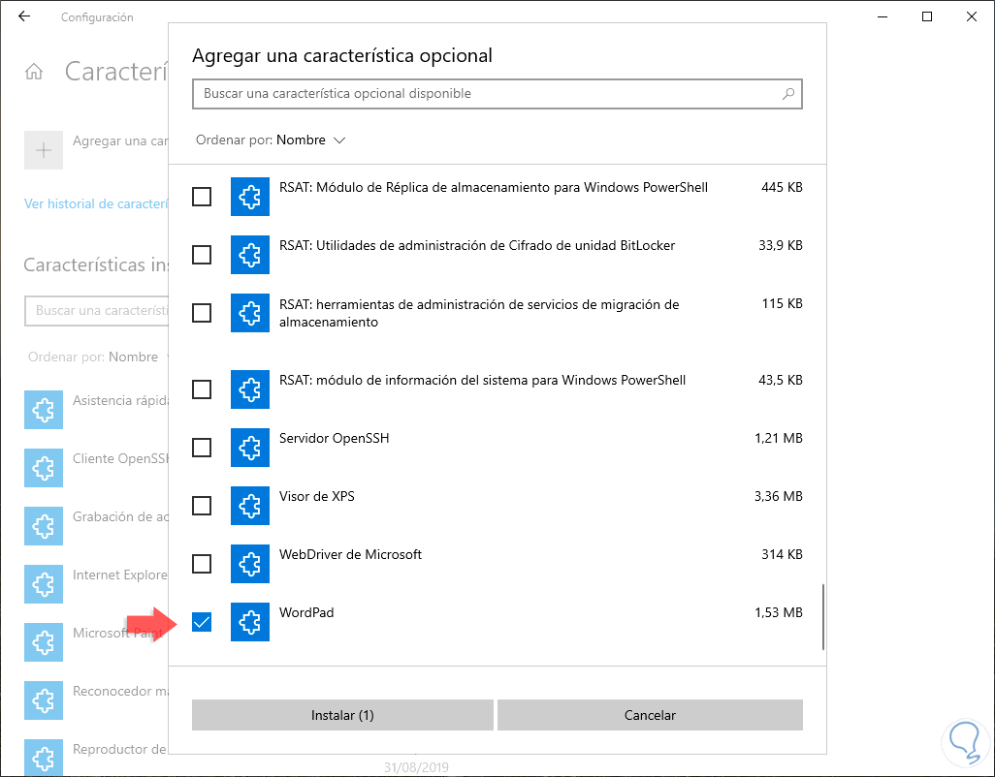995x777 pixels.
Task: Select the RSAT Réplica de almacenamiento item
Action: pos(493,187)
